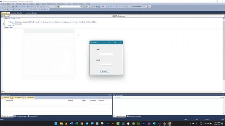Open Telegram from the taskbar
Image resolution: width=225 pixels, height=126 pixels.
[87, 124]
